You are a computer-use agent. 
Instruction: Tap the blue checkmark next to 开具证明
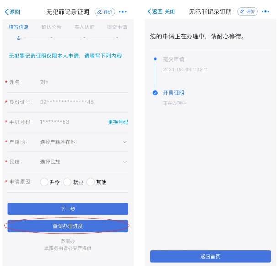[x=155, y=93]
